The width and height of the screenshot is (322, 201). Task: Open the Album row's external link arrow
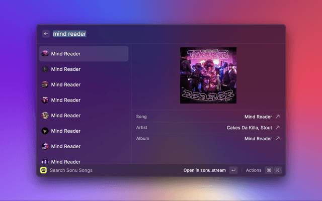click(x=277, y=139)
